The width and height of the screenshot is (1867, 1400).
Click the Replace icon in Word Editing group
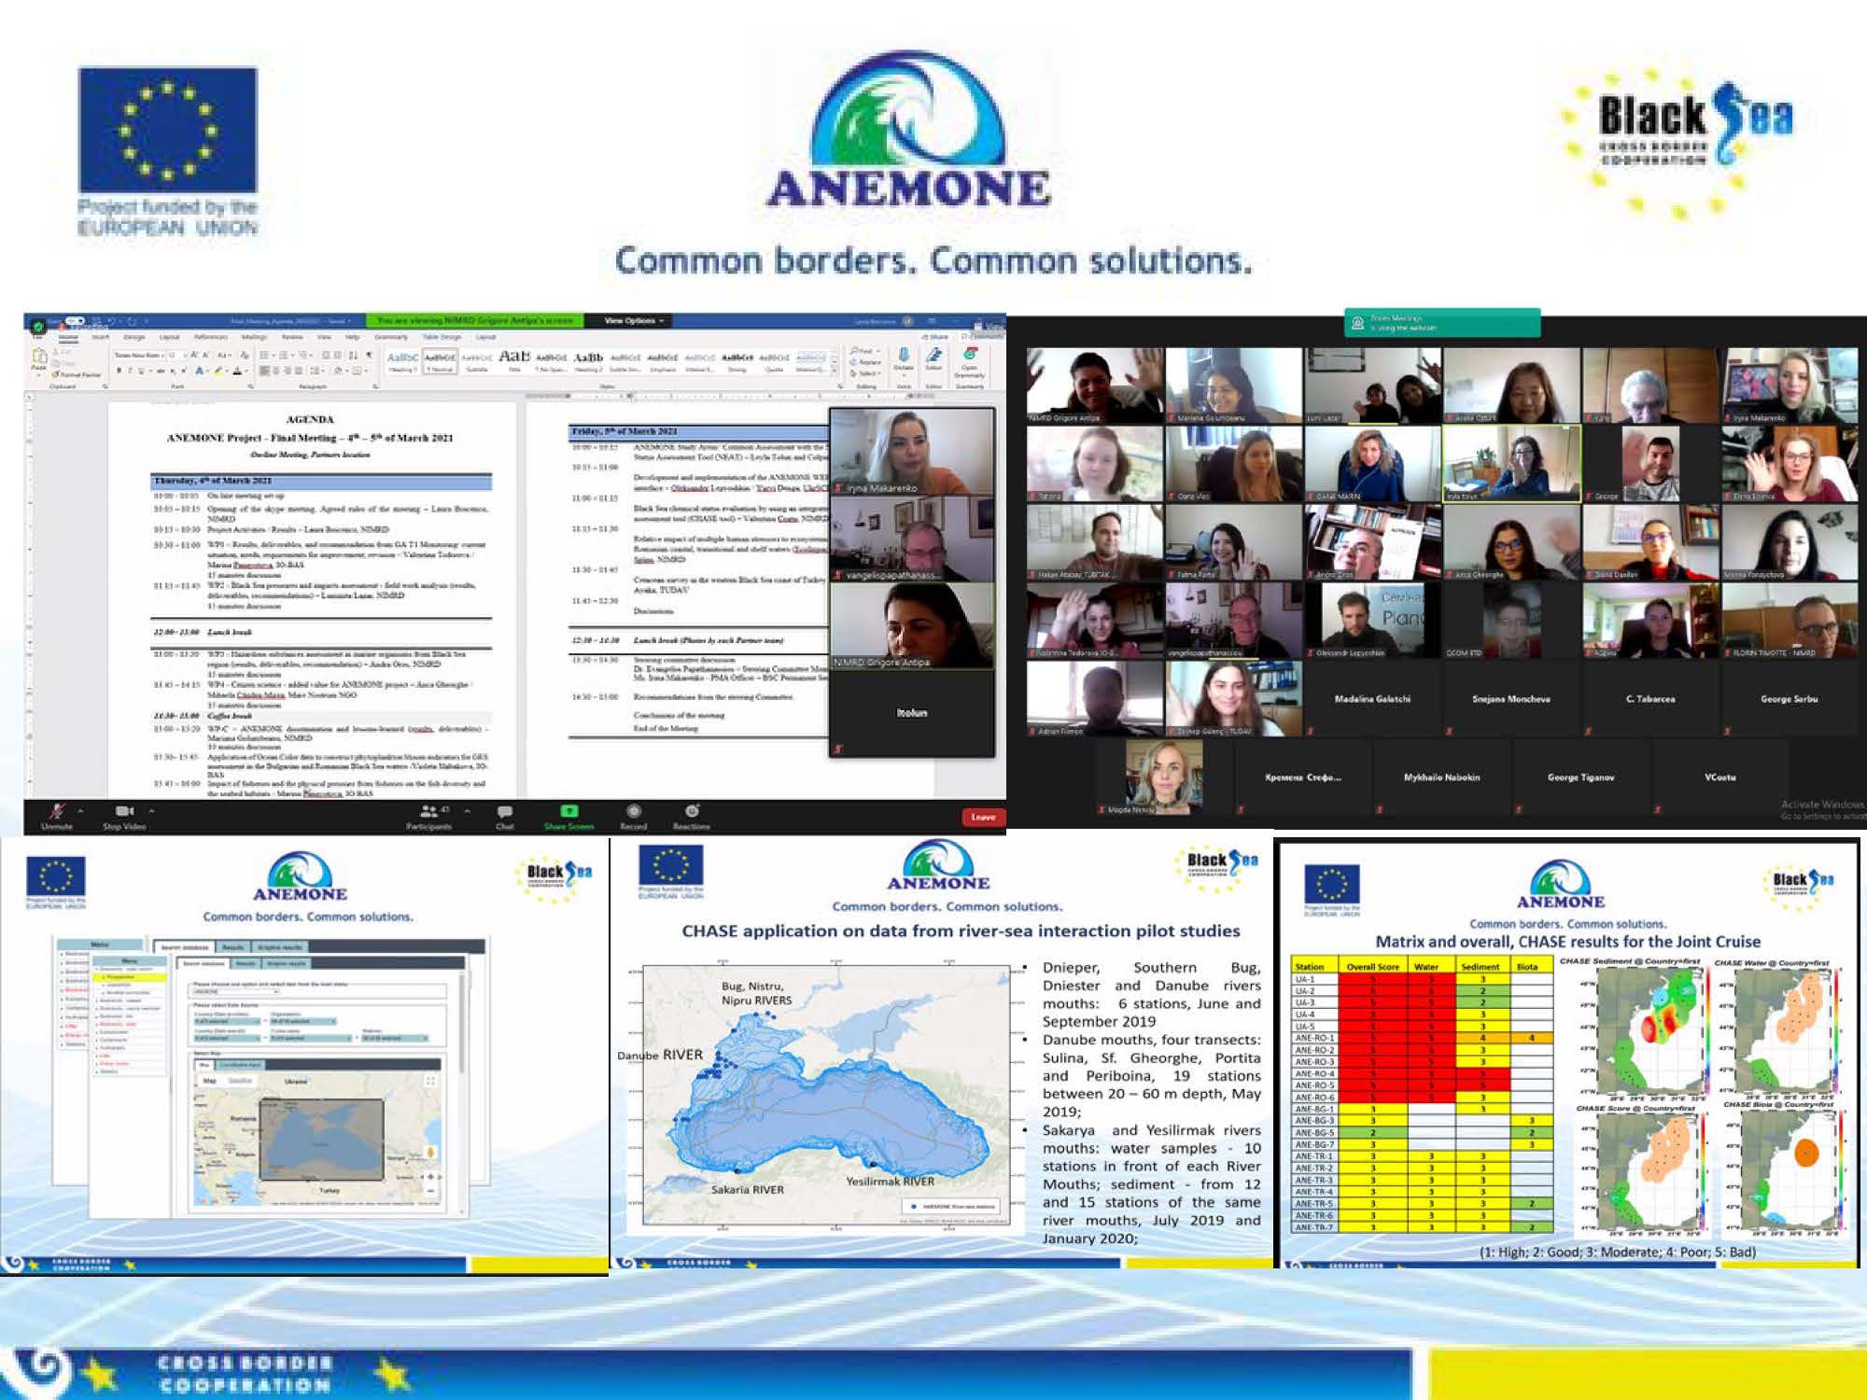(x=865, y=362)
